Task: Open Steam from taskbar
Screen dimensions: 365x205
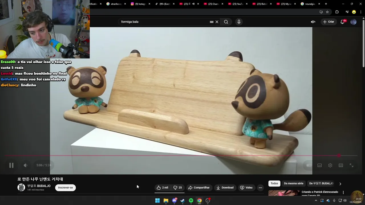Action: (x=182, y=201)
